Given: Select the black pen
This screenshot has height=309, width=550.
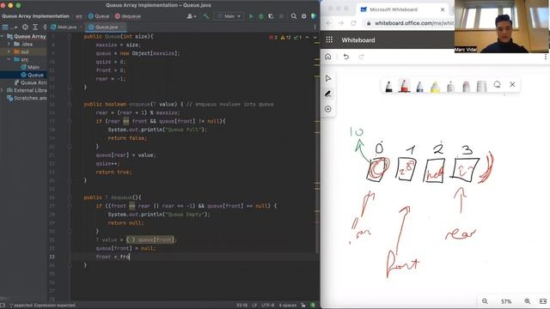Looking at the screenshot, I should coord(388,86).
